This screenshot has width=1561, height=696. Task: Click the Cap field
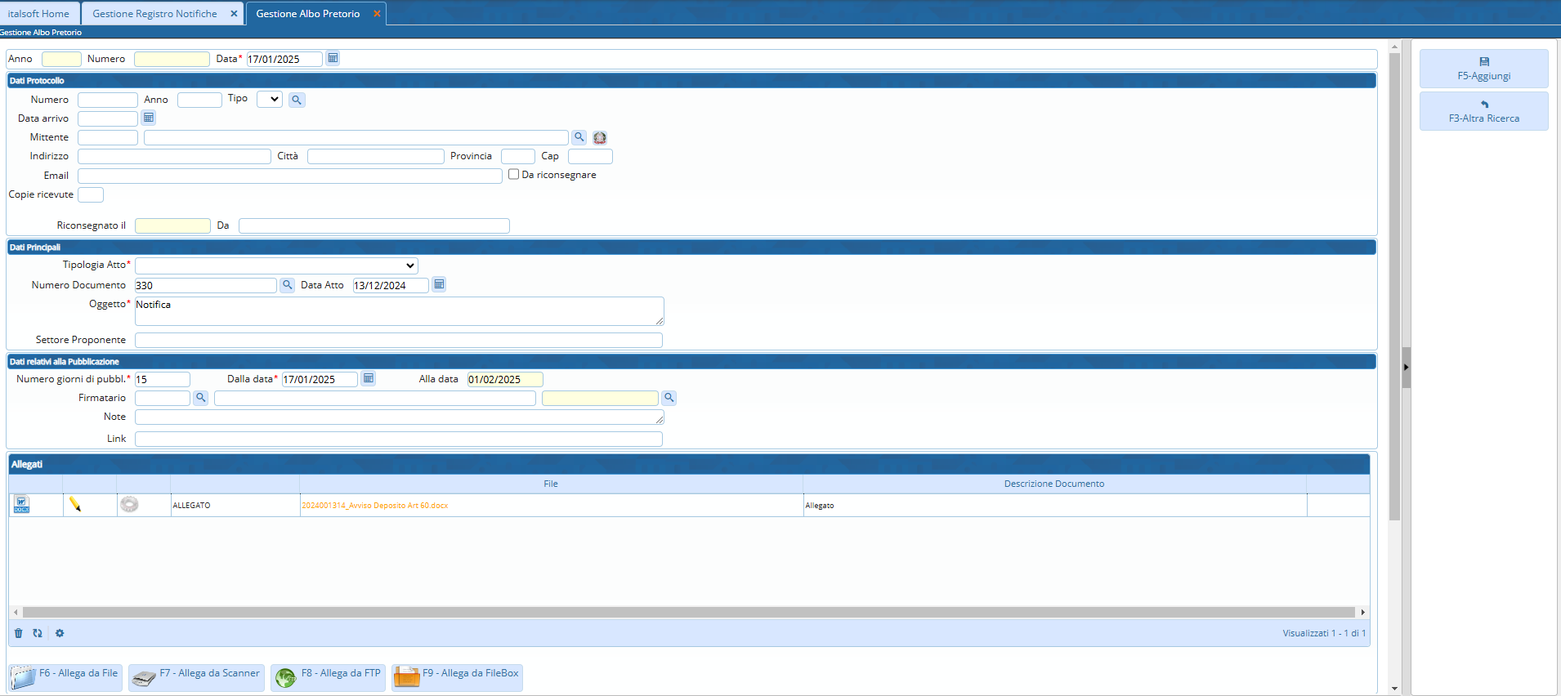click(x=590, y=156)
